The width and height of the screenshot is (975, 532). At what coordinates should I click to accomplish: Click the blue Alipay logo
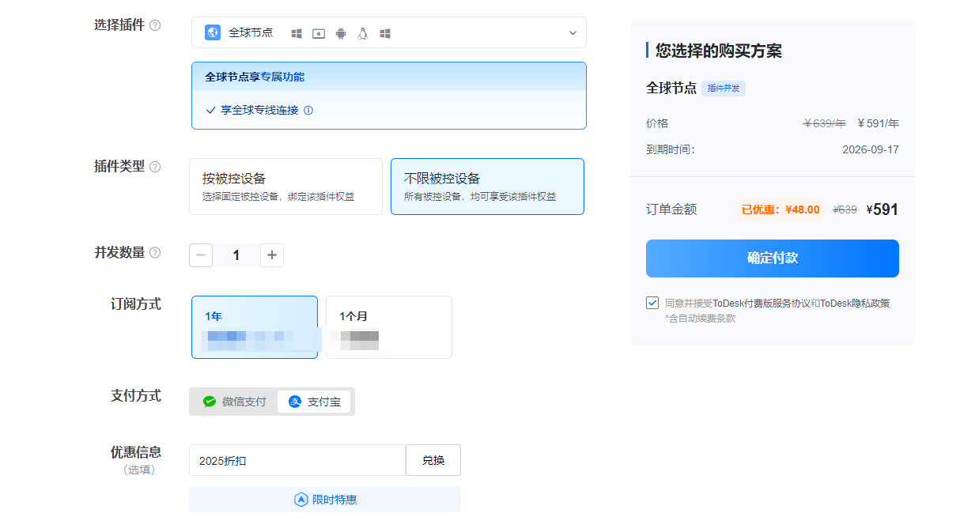pyautogui.click(x=295, y=402)
